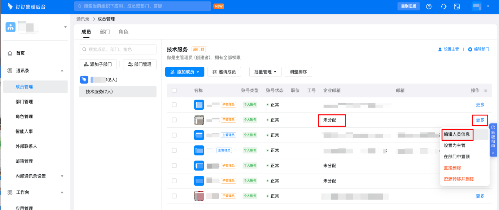Open the customer service headset icon
The height and width of the screenshot is (210, 499).
(444, 6)
